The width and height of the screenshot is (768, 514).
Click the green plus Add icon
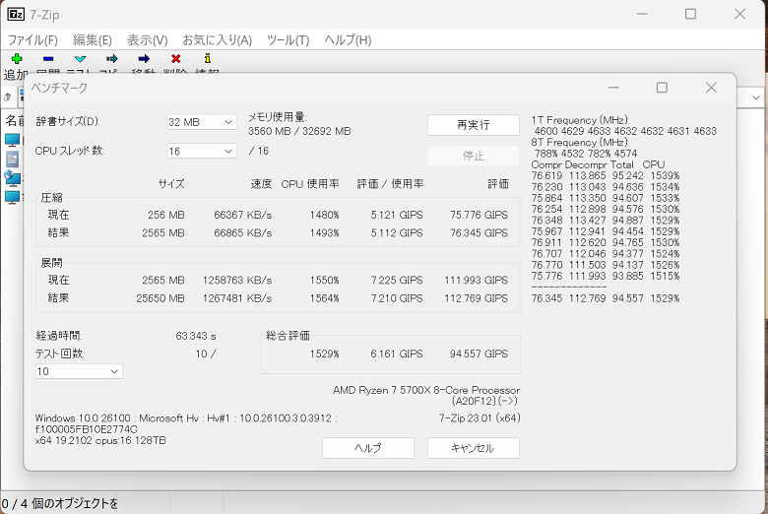(17, 59)
